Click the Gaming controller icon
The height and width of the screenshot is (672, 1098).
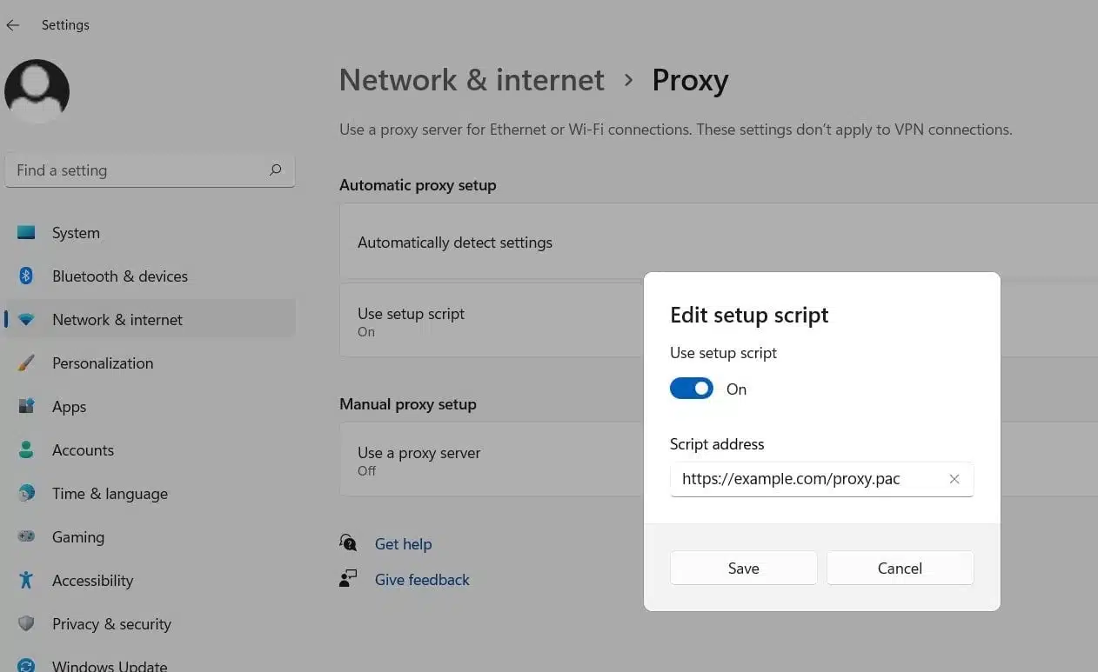[x=26, y=537]
